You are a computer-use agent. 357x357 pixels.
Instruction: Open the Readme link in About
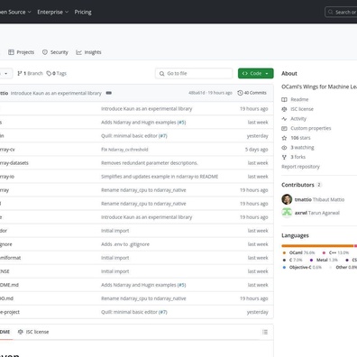point(299,99)
